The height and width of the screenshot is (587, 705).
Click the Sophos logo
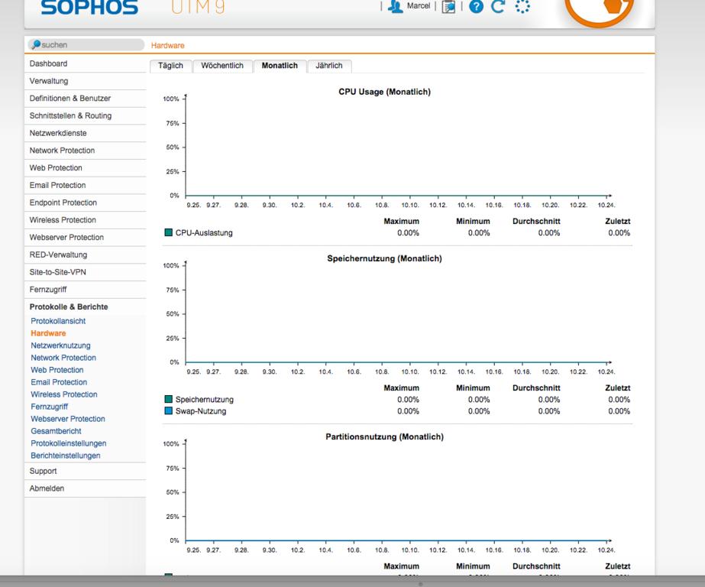89,7
